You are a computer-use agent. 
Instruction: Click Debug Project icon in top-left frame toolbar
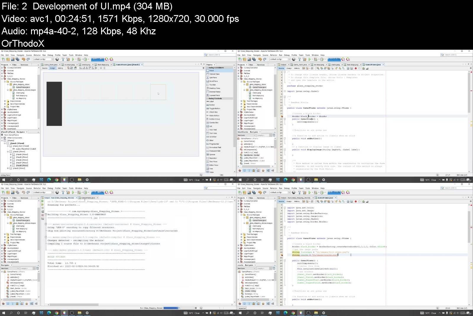click(x=79, y=59)
